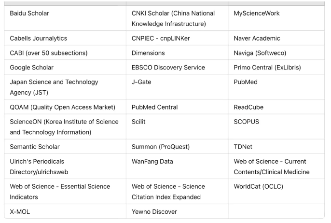Click the CNKI Scholar entry
331x223 pixels.
(173, 18)
